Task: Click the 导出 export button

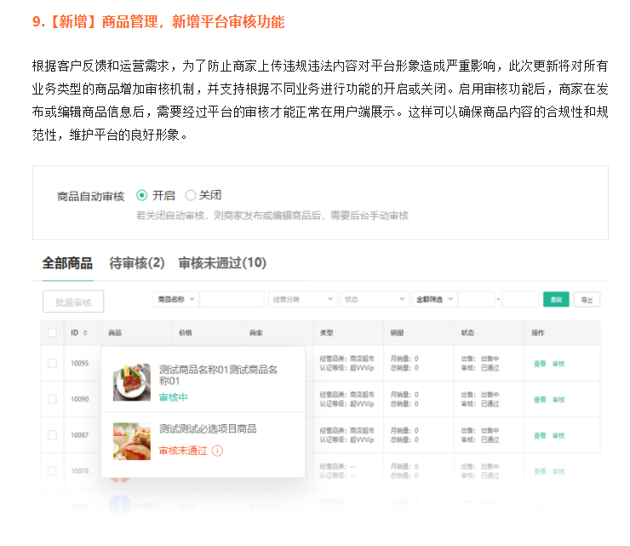Action: [586, 300]
